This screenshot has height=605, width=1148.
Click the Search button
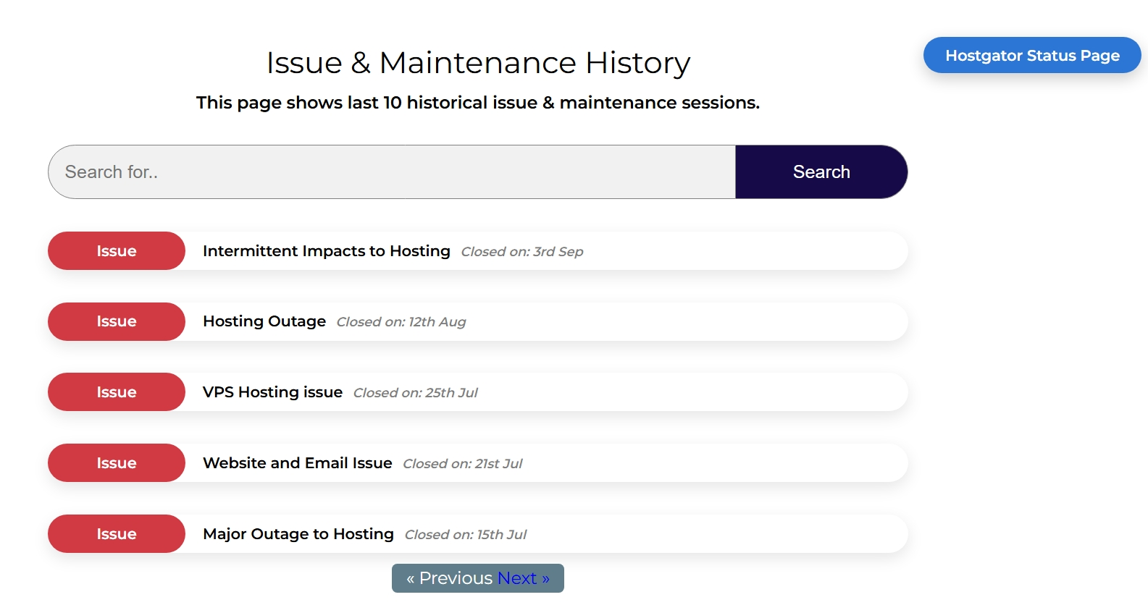(x=821, y=172)
